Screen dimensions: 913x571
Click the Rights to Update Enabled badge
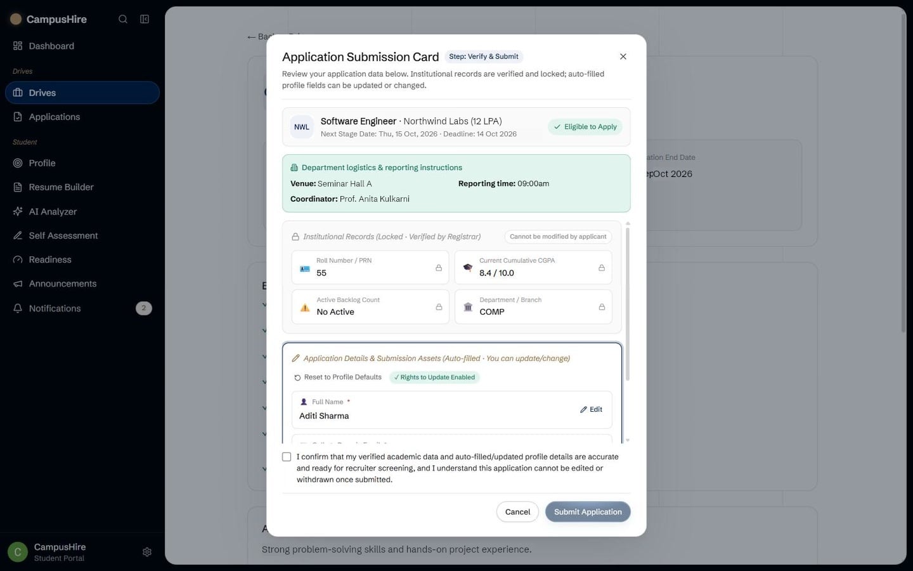[434, 377]
